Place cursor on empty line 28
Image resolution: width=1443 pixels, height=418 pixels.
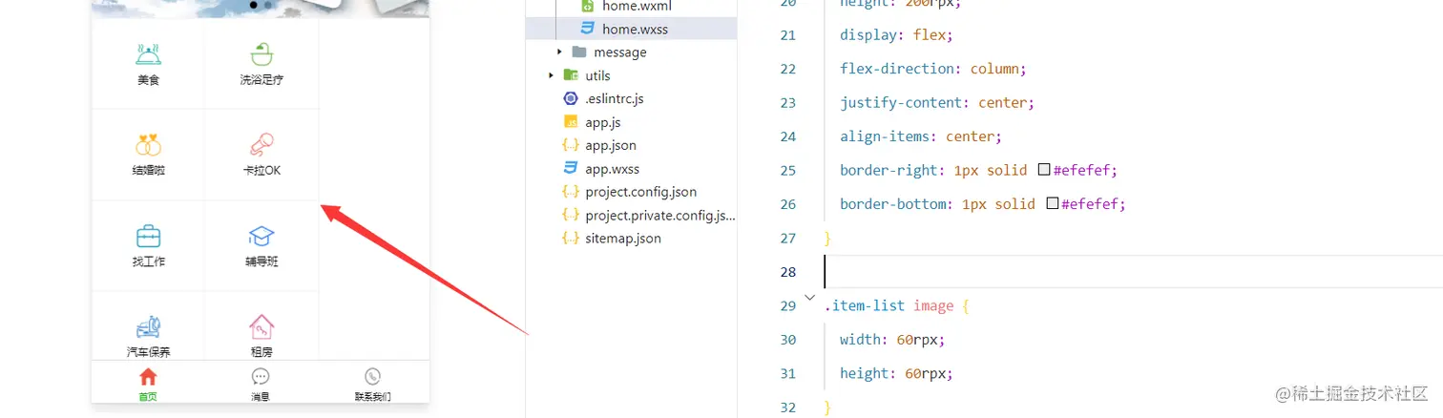pos(1132,272)
